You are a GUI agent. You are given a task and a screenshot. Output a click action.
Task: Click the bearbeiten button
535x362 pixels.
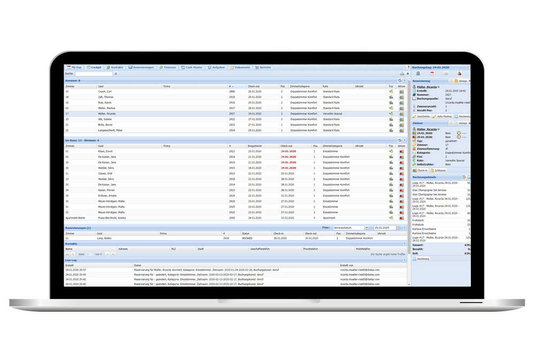pyautogui.click(x=422, y=117)
